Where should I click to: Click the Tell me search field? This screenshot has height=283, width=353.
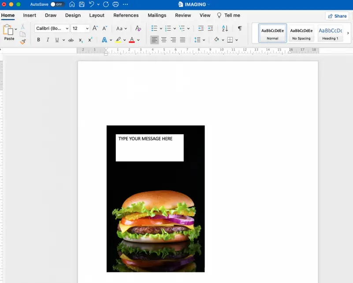pyautogui.click(x=229, y=15)
